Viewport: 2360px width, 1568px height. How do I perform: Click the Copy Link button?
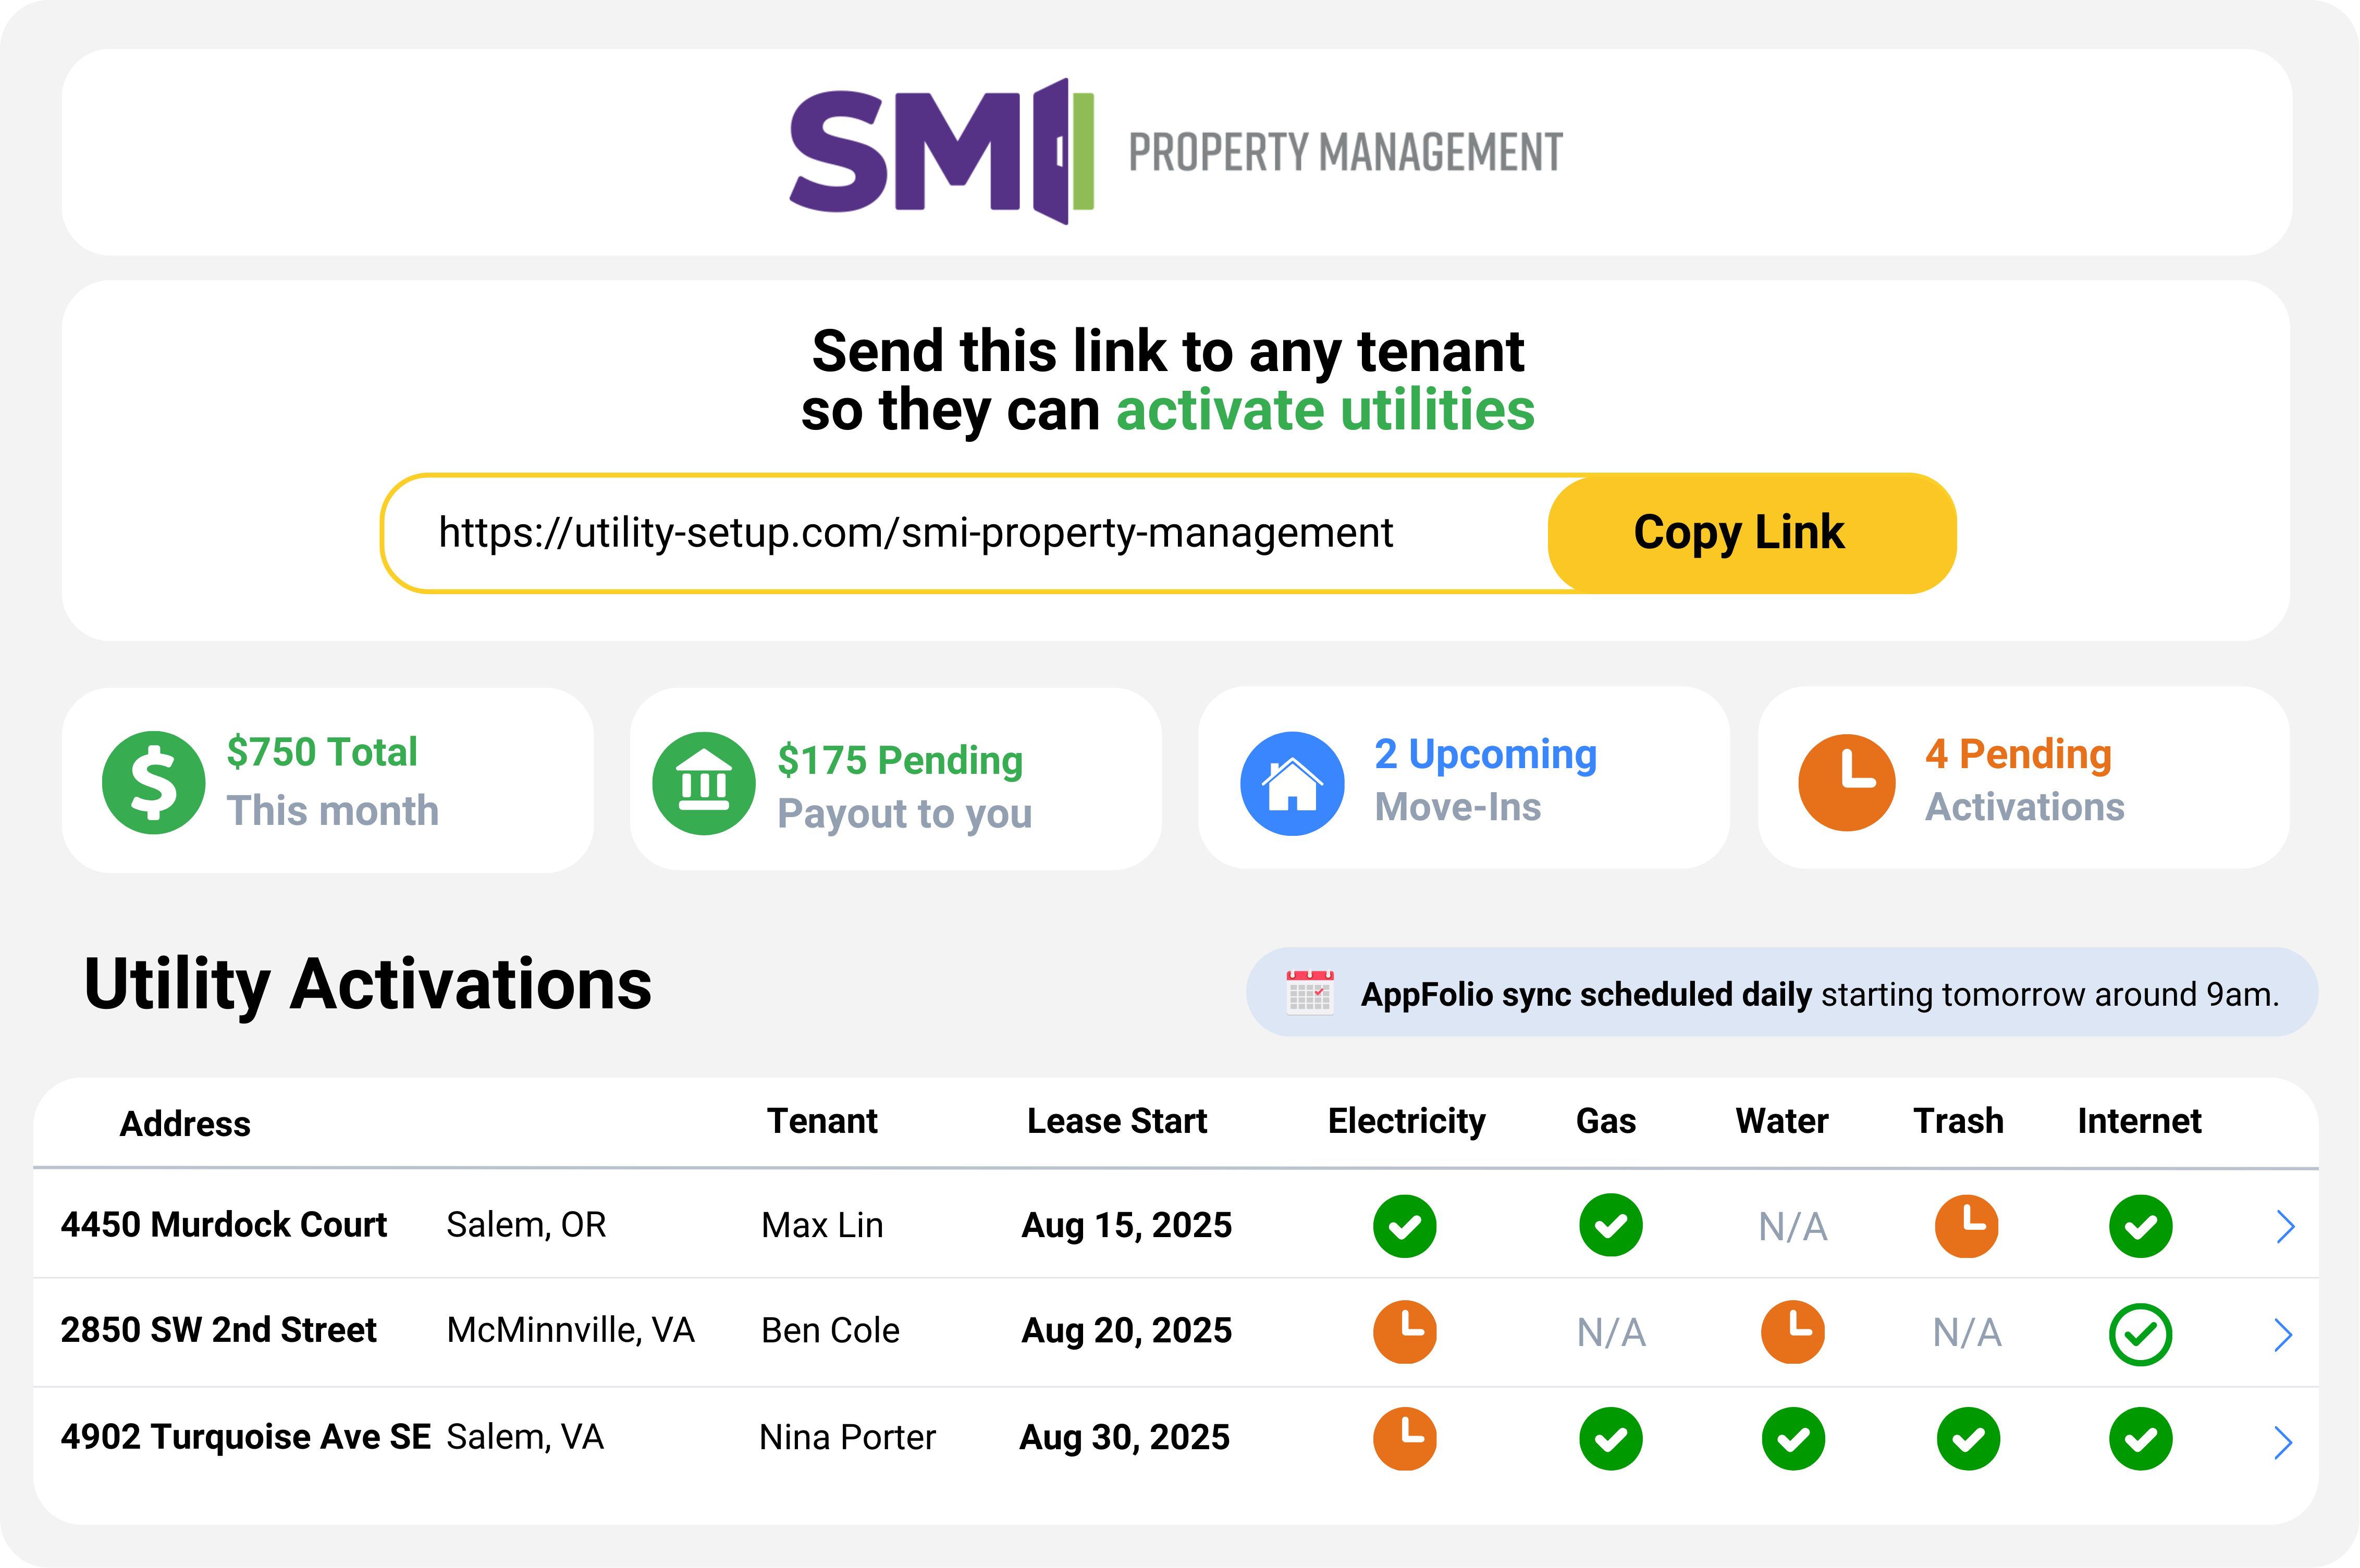[x=1751, y=533]
